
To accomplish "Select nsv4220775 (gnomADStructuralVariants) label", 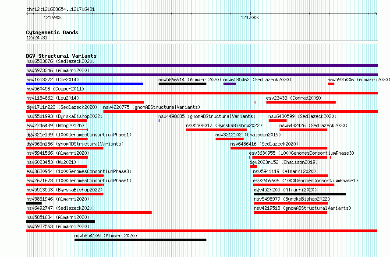I will tap(152, 107).
